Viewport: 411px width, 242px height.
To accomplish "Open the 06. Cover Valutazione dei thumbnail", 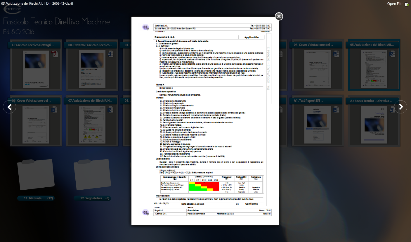I will tap(36, 125).
